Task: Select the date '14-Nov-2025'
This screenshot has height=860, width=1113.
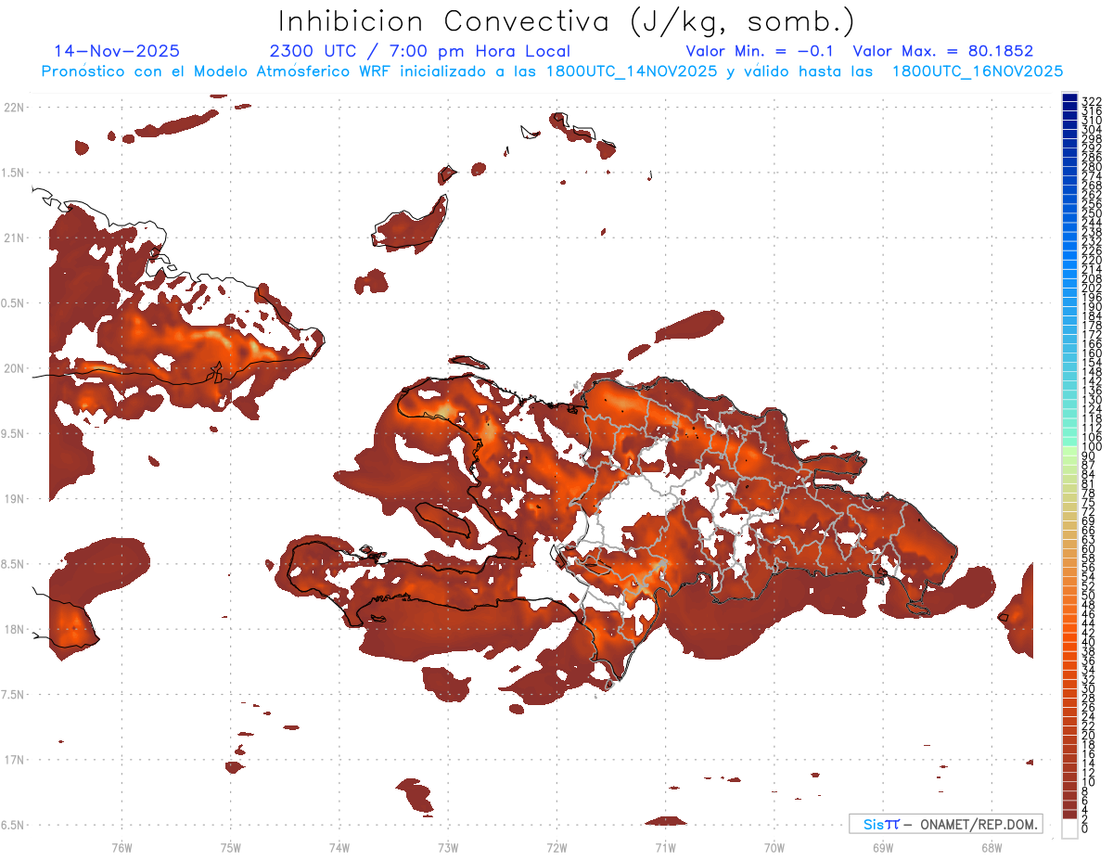Action: pyautogui.click(x=117, y=51)
